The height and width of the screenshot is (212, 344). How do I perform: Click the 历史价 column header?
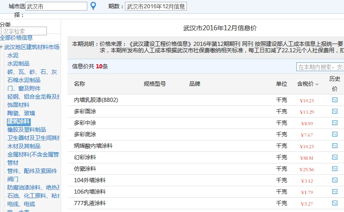coord(335,84)
